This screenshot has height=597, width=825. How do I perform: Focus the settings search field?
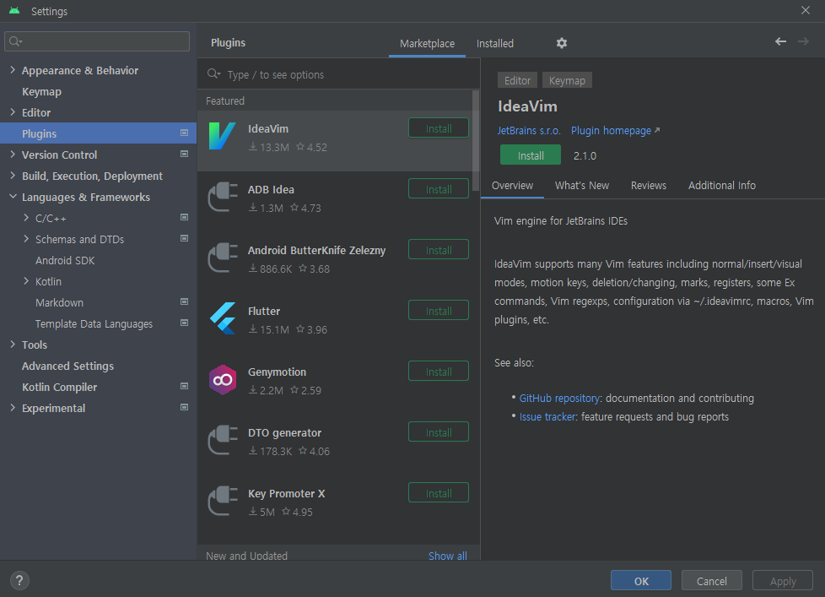point(97,41)
